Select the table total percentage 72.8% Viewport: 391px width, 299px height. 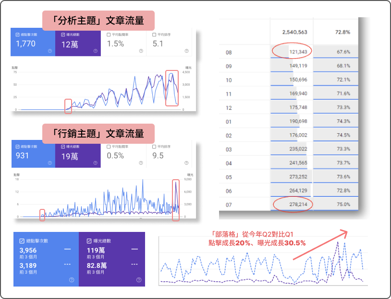coord(342,32)
